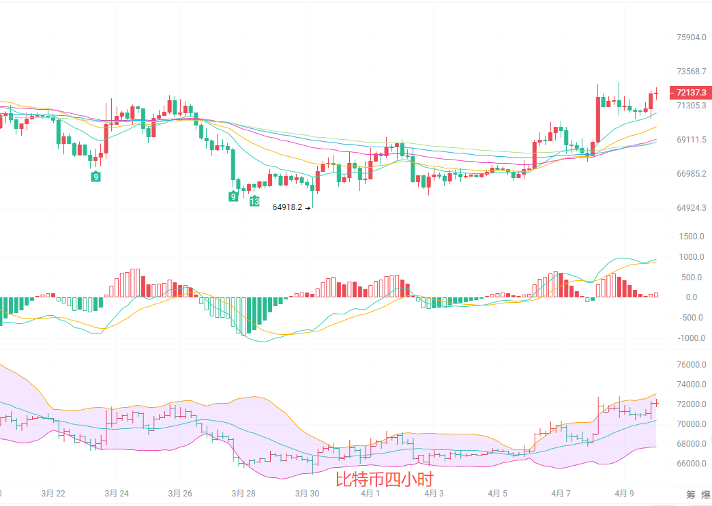
Task: Click the Bollinger panel 74000.0 axis label
Action: tap(691, 385)
